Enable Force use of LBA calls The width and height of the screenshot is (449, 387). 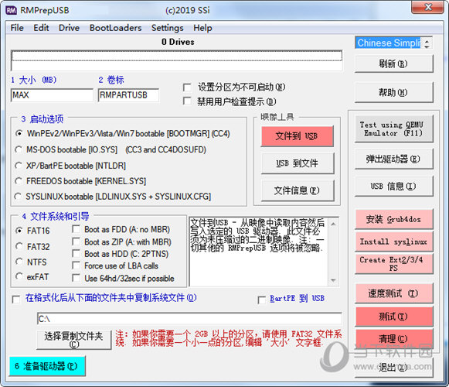77,265
